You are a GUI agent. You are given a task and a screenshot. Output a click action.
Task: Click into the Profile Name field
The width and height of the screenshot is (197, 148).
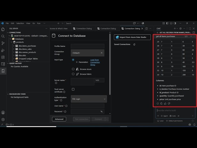click(x=87, y=46)
